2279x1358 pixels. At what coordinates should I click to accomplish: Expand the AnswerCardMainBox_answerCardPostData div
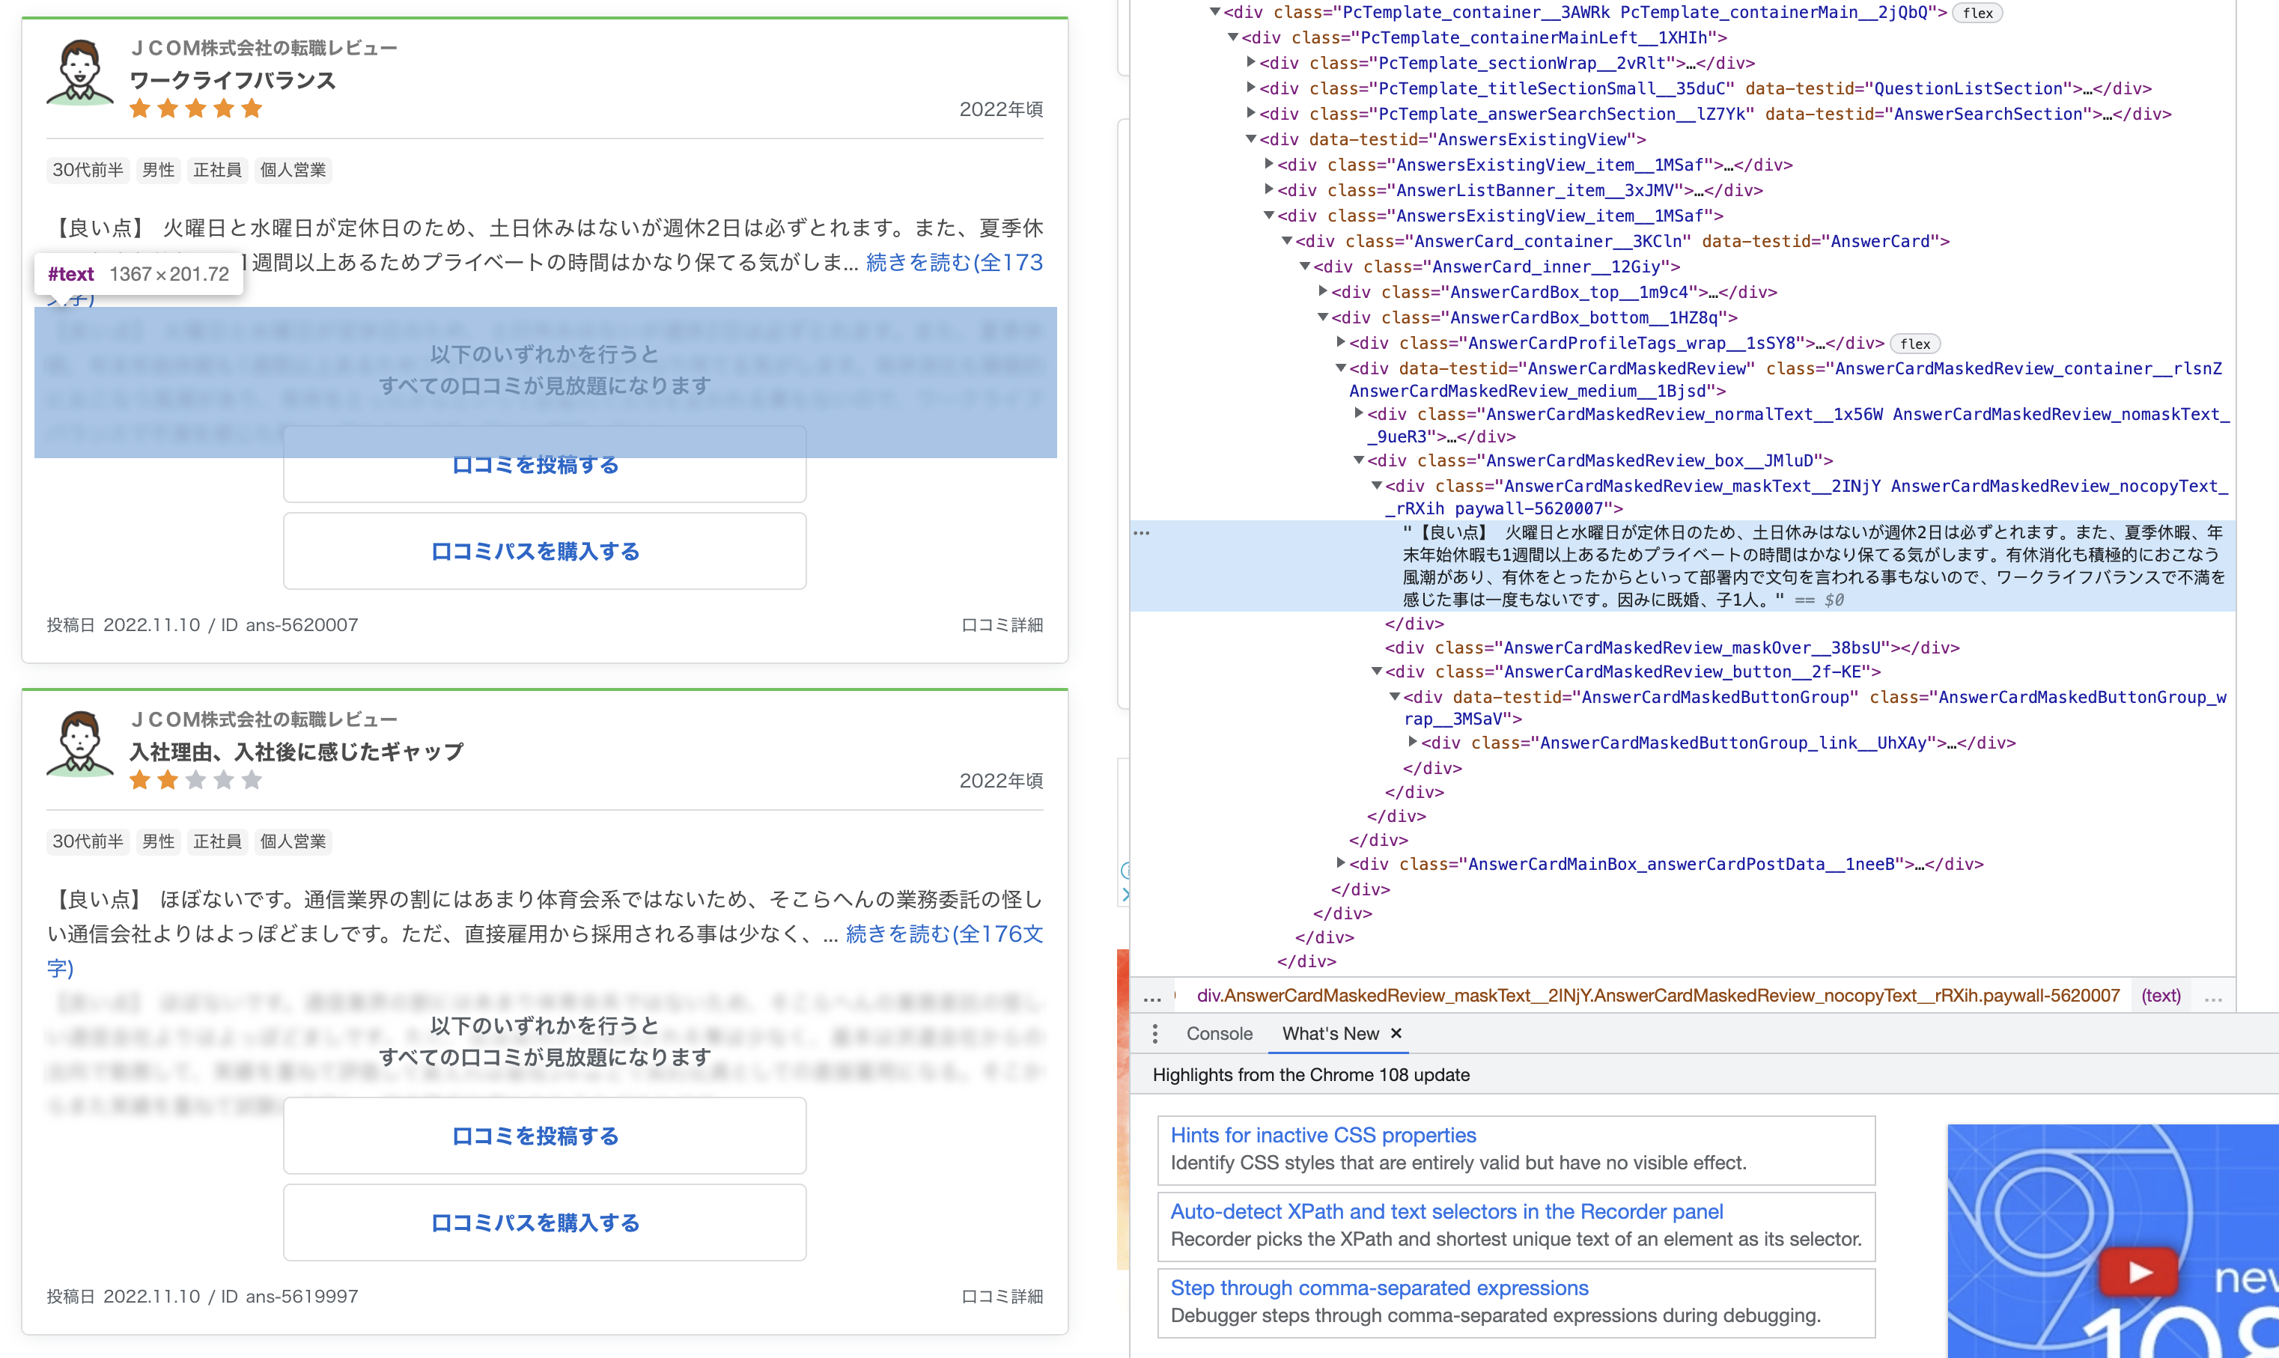1341,863
